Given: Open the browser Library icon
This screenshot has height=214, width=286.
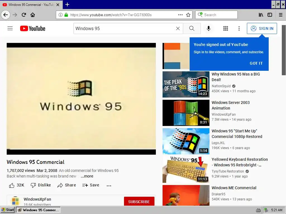Looking at the screenshot, I should click(261, 15).
